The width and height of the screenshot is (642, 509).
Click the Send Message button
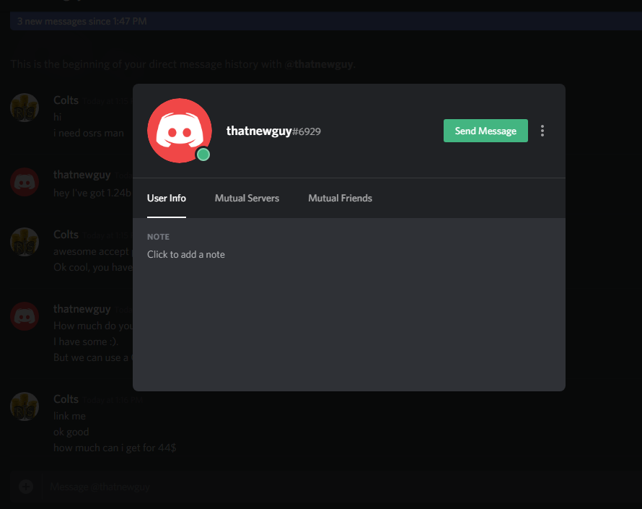(485, 131)
